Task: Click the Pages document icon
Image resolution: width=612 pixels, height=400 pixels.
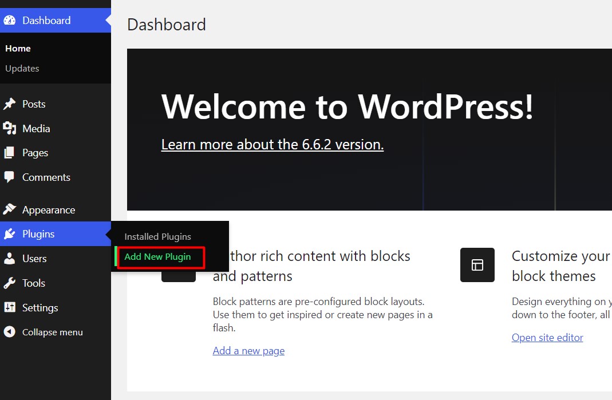Action: tap(9, 153)
